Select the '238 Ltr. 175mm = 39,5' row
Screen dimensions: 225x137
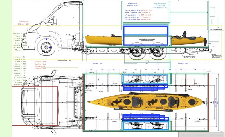(x=132, y=13)
